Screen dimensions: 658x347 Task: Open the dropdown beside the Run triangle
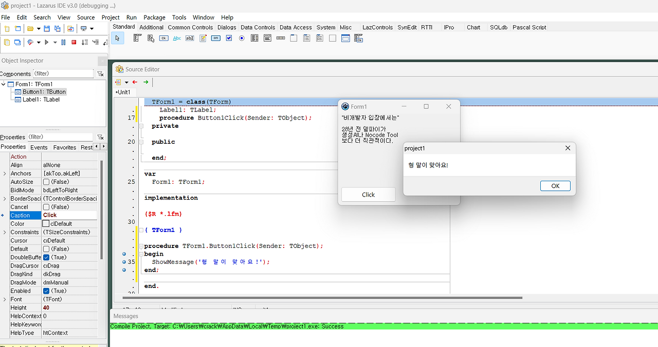point(55,42)
